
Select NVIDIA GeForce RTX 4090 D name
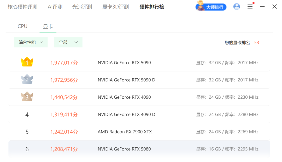pos(126,115)
